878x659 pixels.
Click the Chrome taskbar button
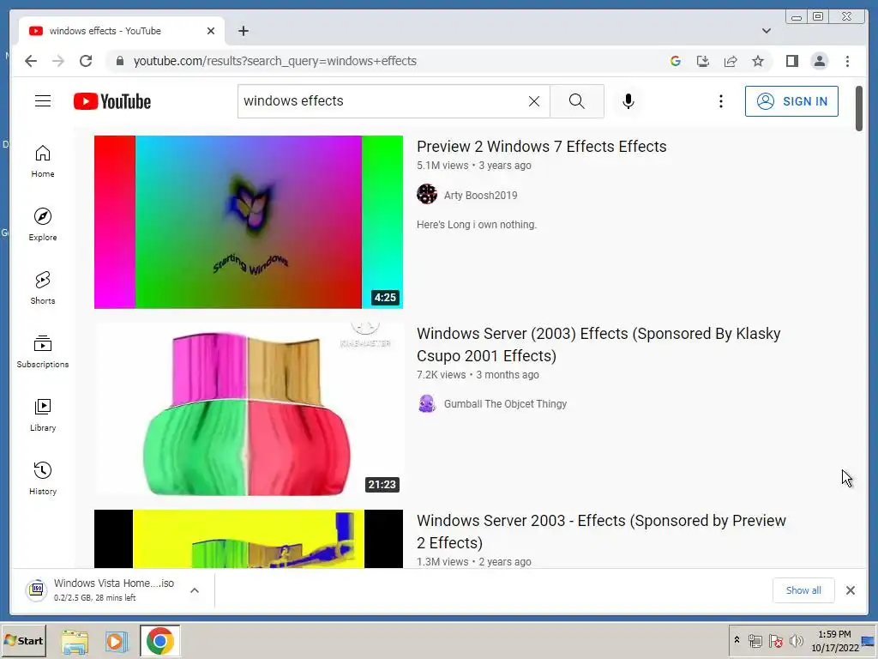coord(160,641)
